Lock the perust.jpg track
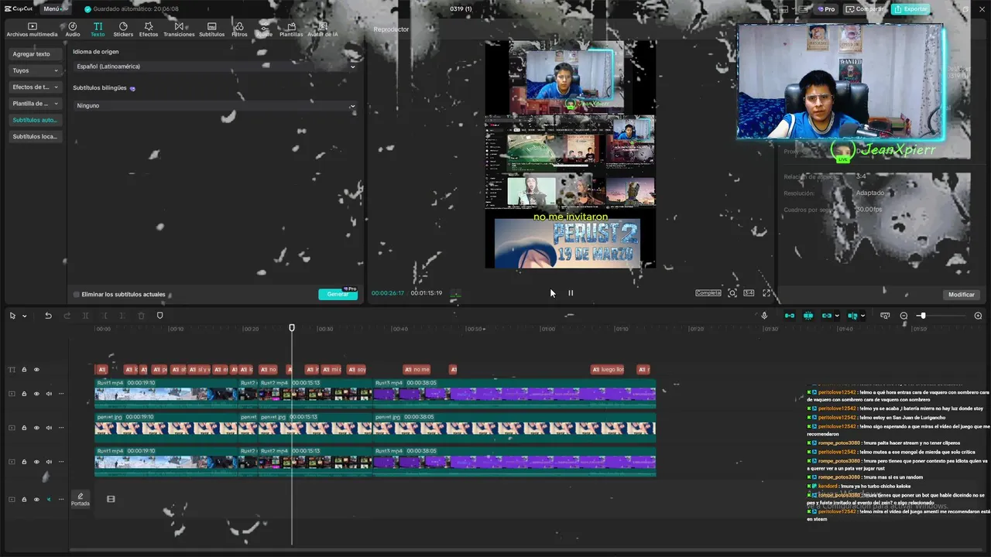The width and height of the screenshot is (991, 557). point(24,428)
